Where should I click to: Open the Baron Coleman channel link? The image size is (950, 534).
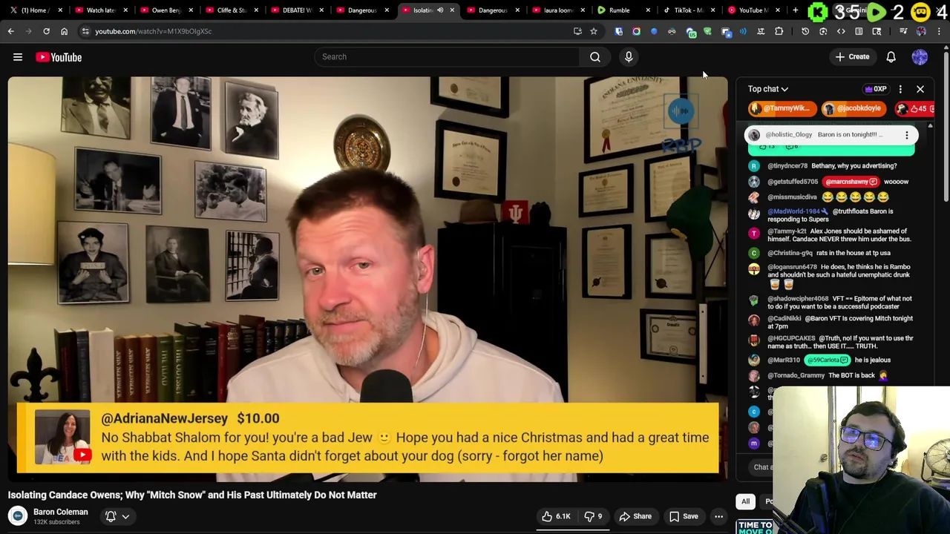coord(60,512)
